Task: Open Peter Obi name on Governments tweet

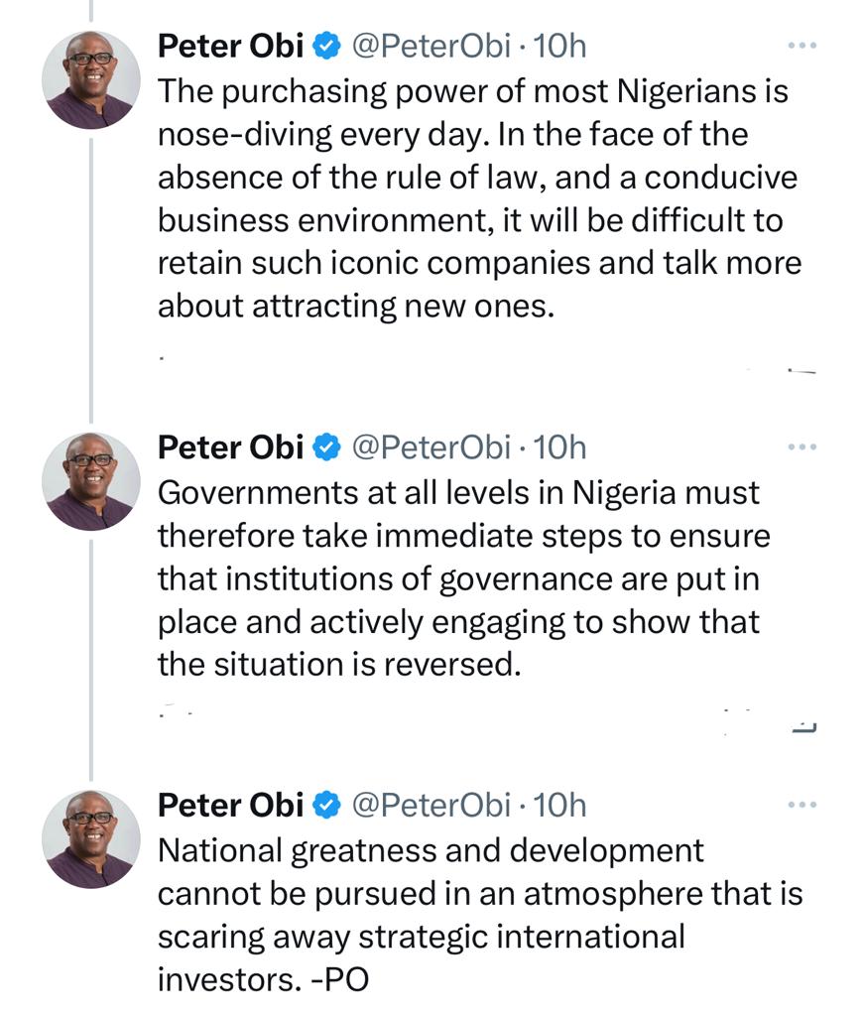Action: click(x=230, y=447)
